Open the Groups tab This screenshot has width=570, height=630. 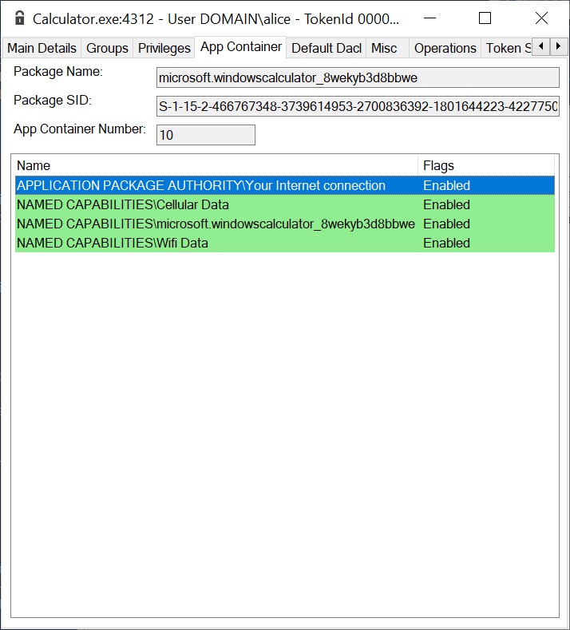107,48
